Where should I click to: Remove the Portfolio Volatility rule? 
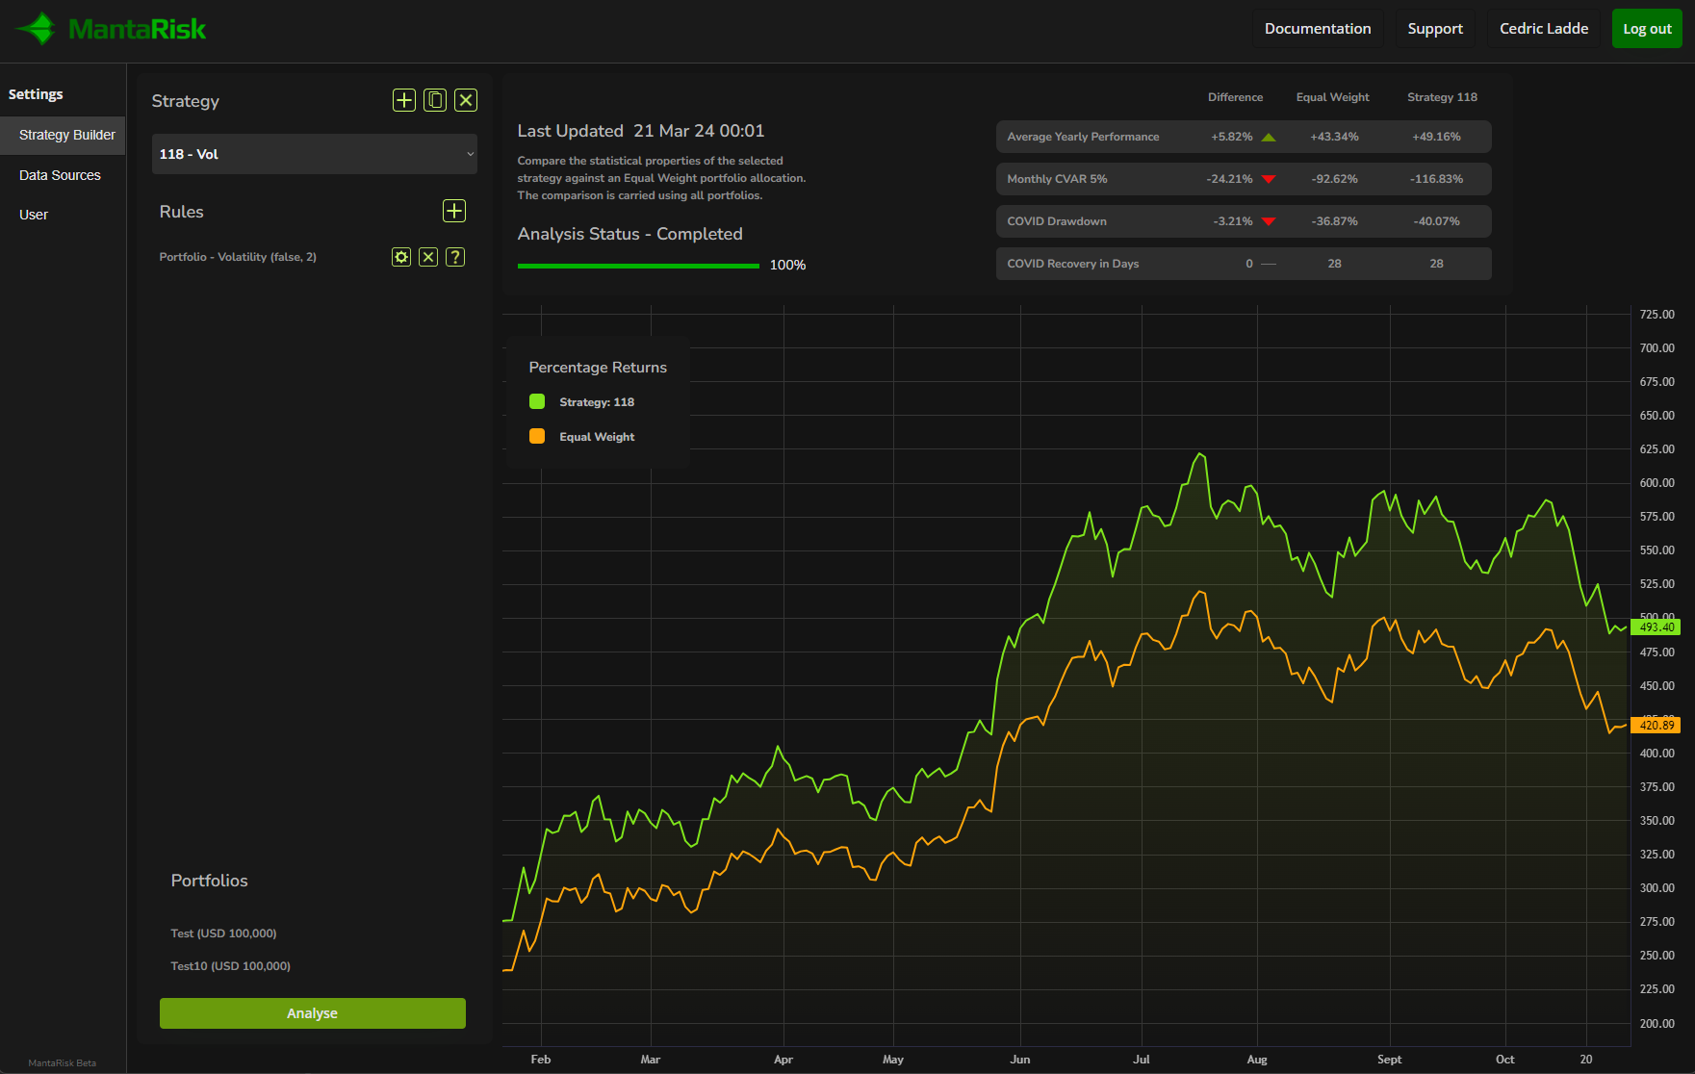coord(428,257)
